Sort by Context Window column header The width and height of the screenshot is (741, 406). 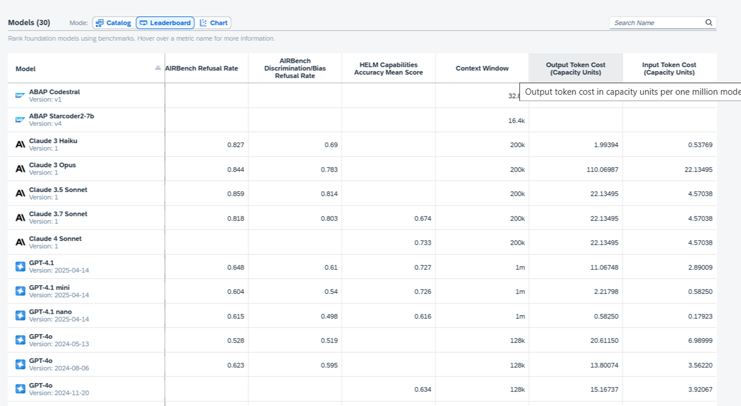[x=482, y=69]
